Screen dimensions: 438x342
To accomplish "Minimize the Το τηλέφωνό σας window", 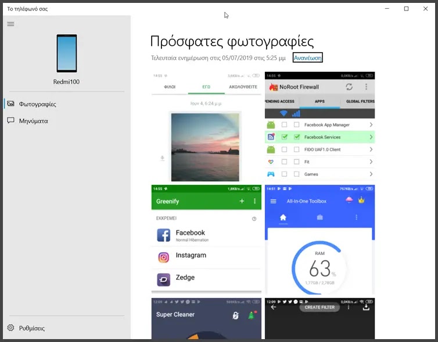I will pos(387,9).
